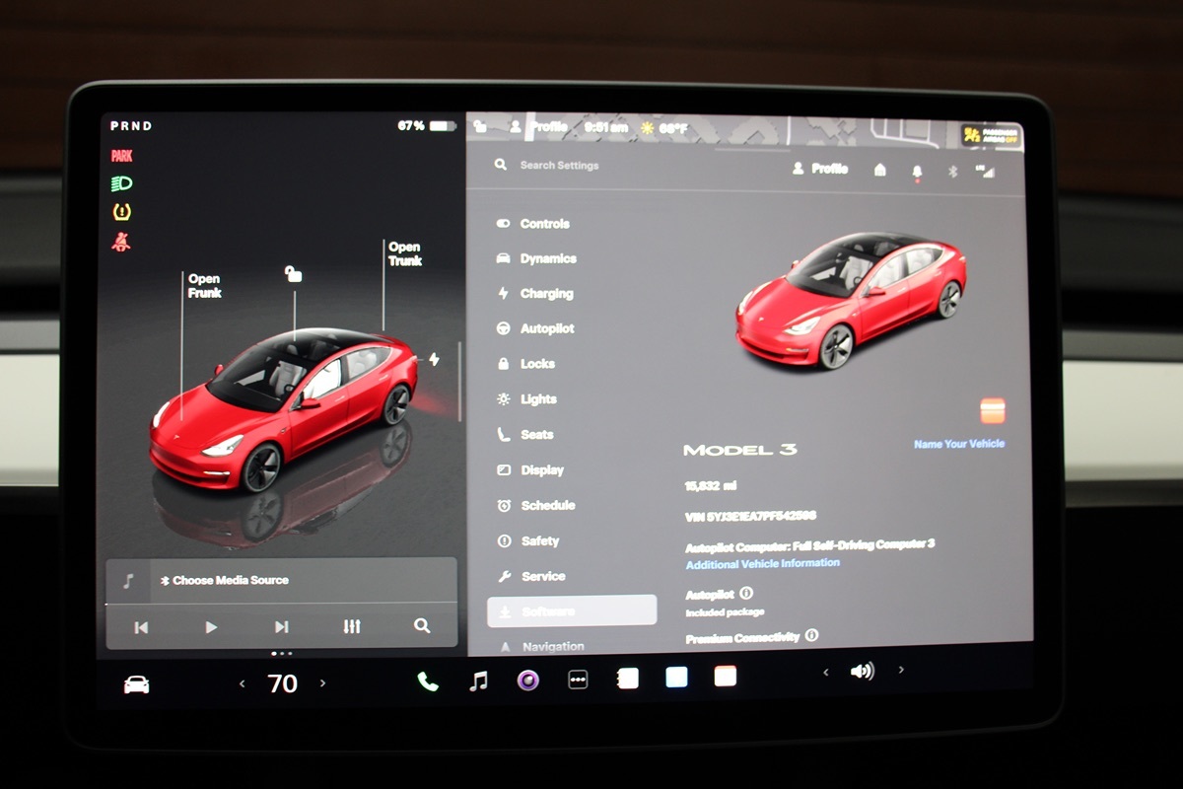The height and width of the screenshot is (789, 1183).
Task: Open the three-dots app launcher icon
Action: tap(579, 680)
